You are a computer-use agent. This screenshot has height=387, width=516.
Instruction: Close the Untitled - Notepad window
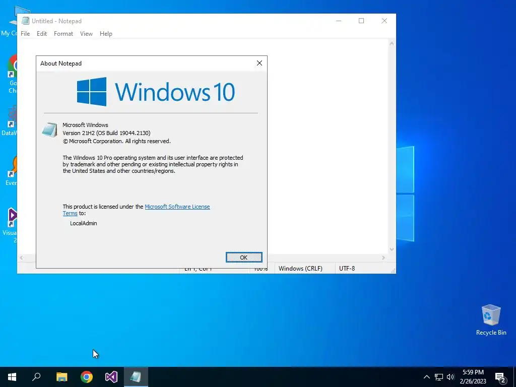(x=384, y=21)
